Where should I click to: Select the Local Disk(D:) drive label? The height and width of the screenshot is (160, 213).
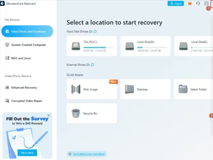146,42
